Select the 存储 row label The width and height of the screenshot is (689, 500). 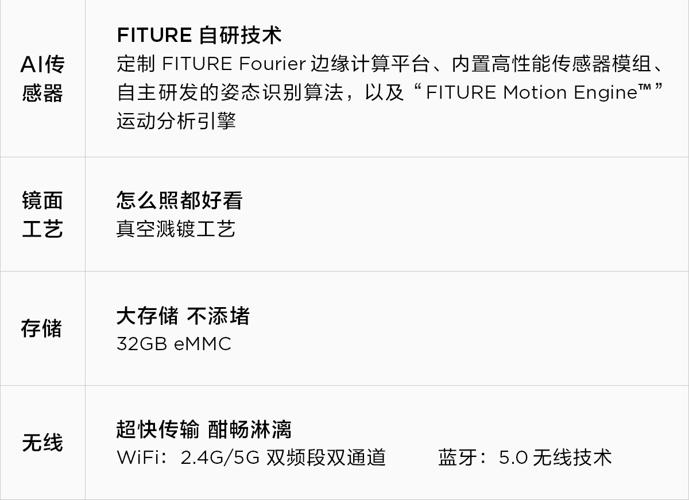click(x=41, y=329)
